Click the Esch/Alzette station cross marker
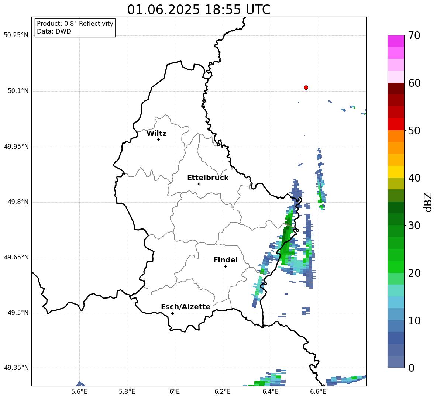The height and width of the screenshot is (399, 437). point(172,313)
